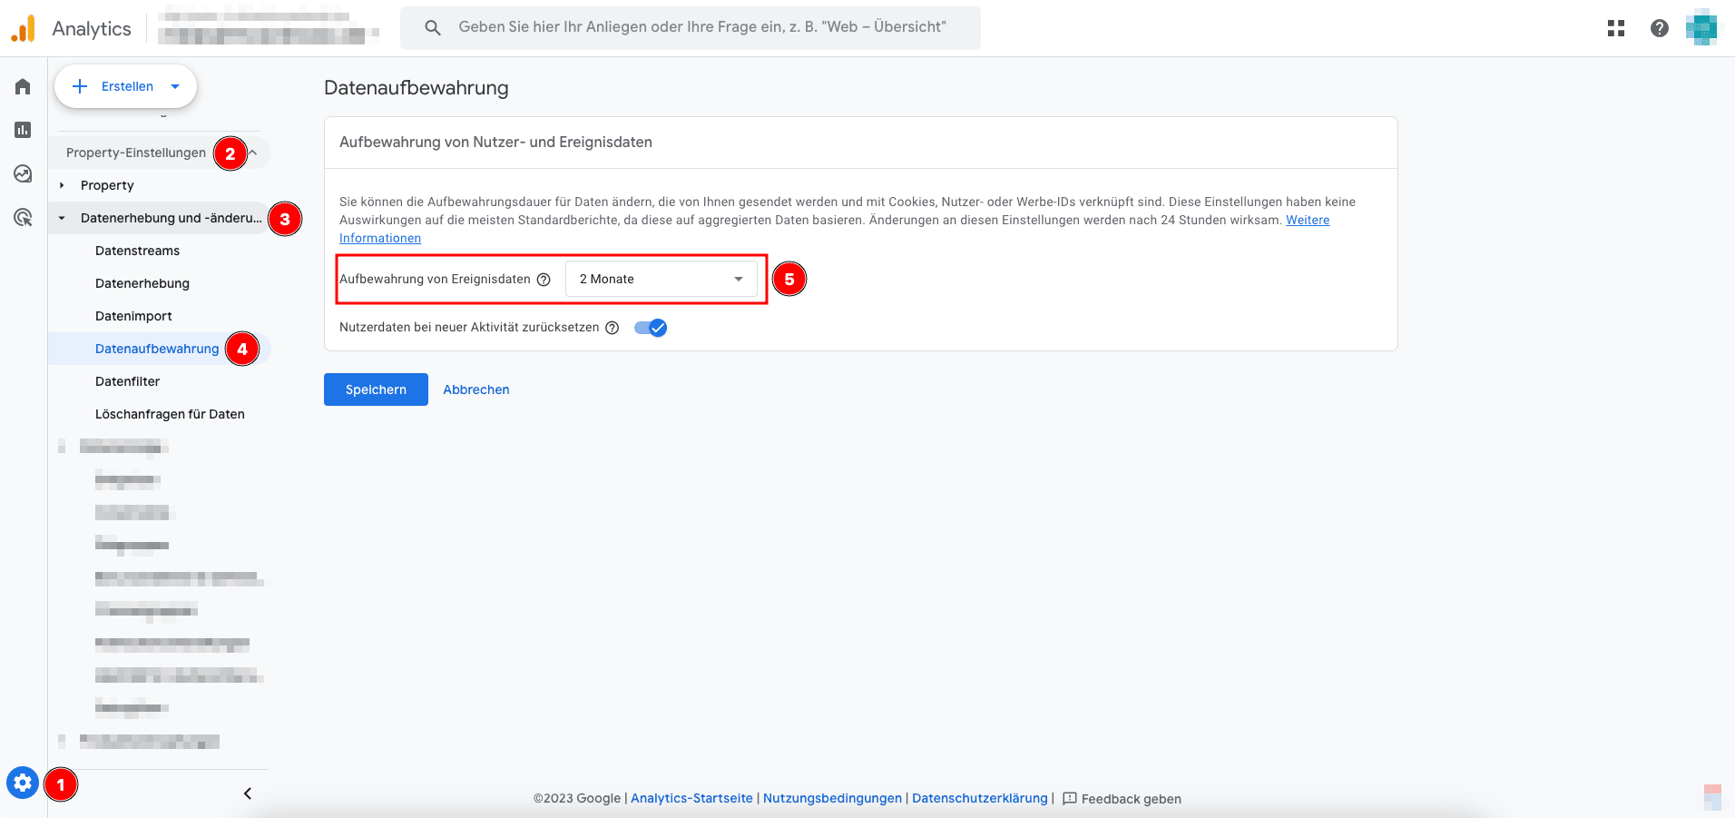Click help icon beside Aufbewahrung von Ereignisdaten
The width and height of the screenshot is (1735, 818).
(x=544, y=280)
